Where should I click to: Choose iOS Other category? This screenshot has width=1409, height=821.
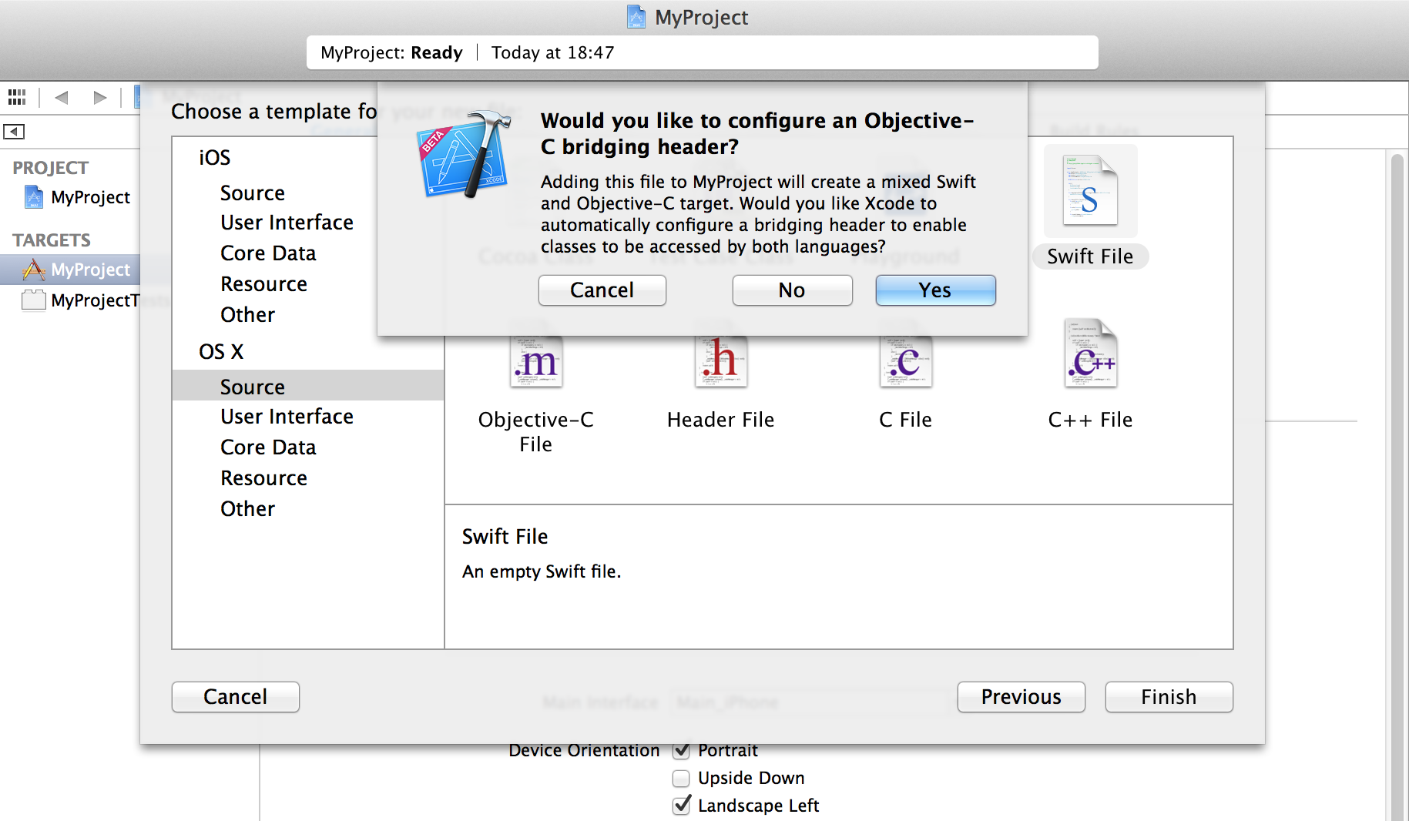[247, 315]
